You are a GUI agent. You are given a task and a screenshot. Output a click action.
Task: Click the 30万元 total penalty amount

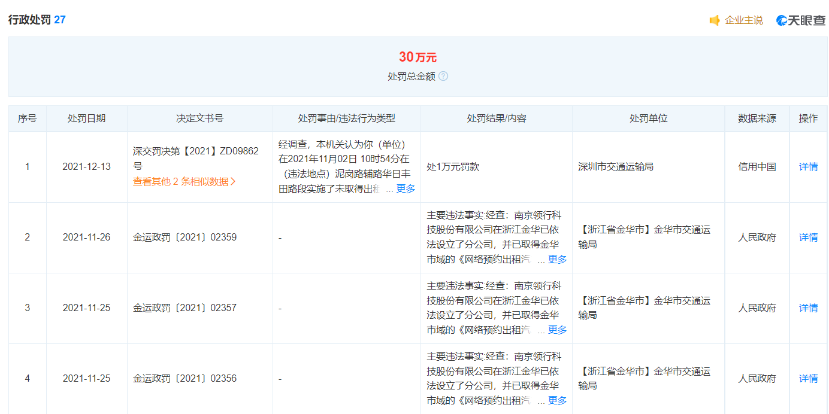tap(417, 57)
